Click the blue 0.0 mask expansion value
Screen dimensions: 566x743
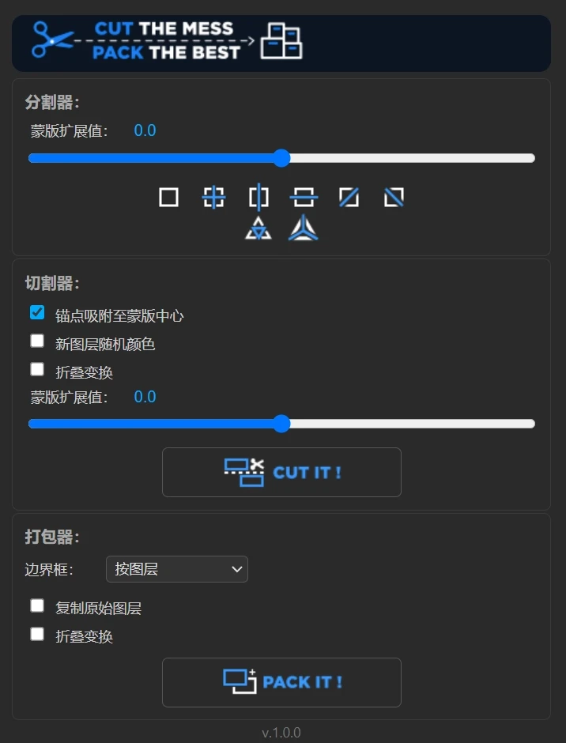145,130
